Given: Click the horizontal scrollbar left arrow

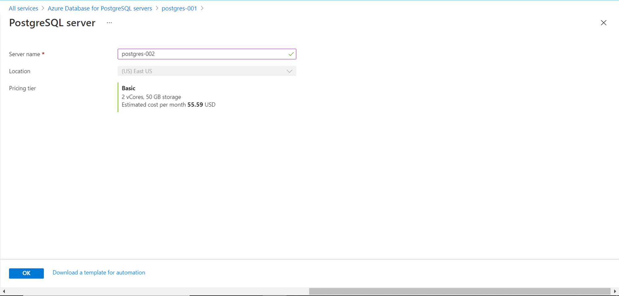Looking at the screenshot, I should [4, 291].
